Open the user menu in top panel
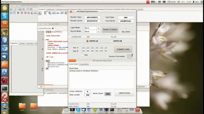 click(196, 2)
